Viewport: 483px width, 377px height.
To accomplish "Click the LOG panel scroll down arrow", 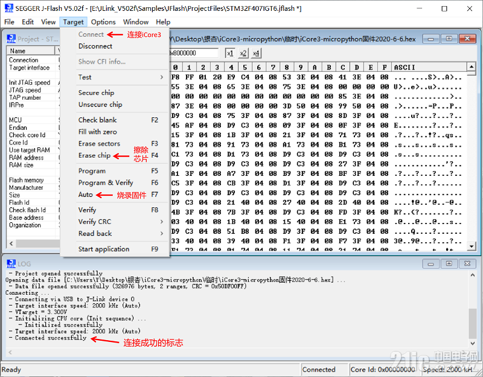I will [473, 343].
